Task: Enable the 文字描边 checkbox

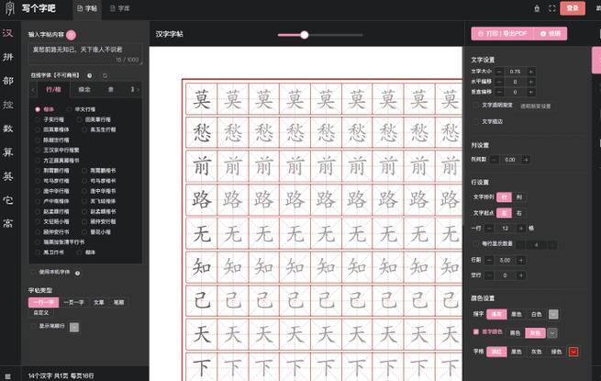Action: click(x=476, y=121)
